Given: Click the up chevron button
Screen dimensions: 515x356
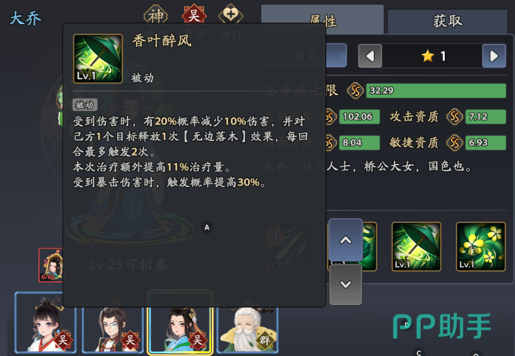Looking at the screenshot, I should [x=346, y=240].
